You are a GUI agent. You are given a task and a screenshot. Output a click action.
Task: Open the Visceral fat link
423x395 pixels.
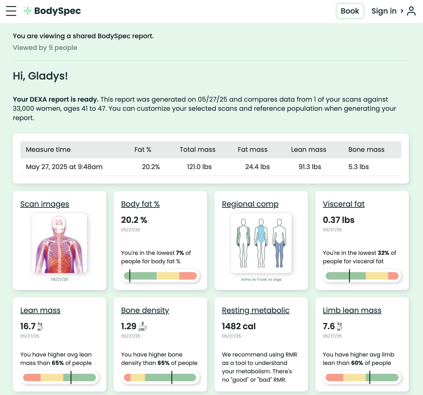point(344,204)
